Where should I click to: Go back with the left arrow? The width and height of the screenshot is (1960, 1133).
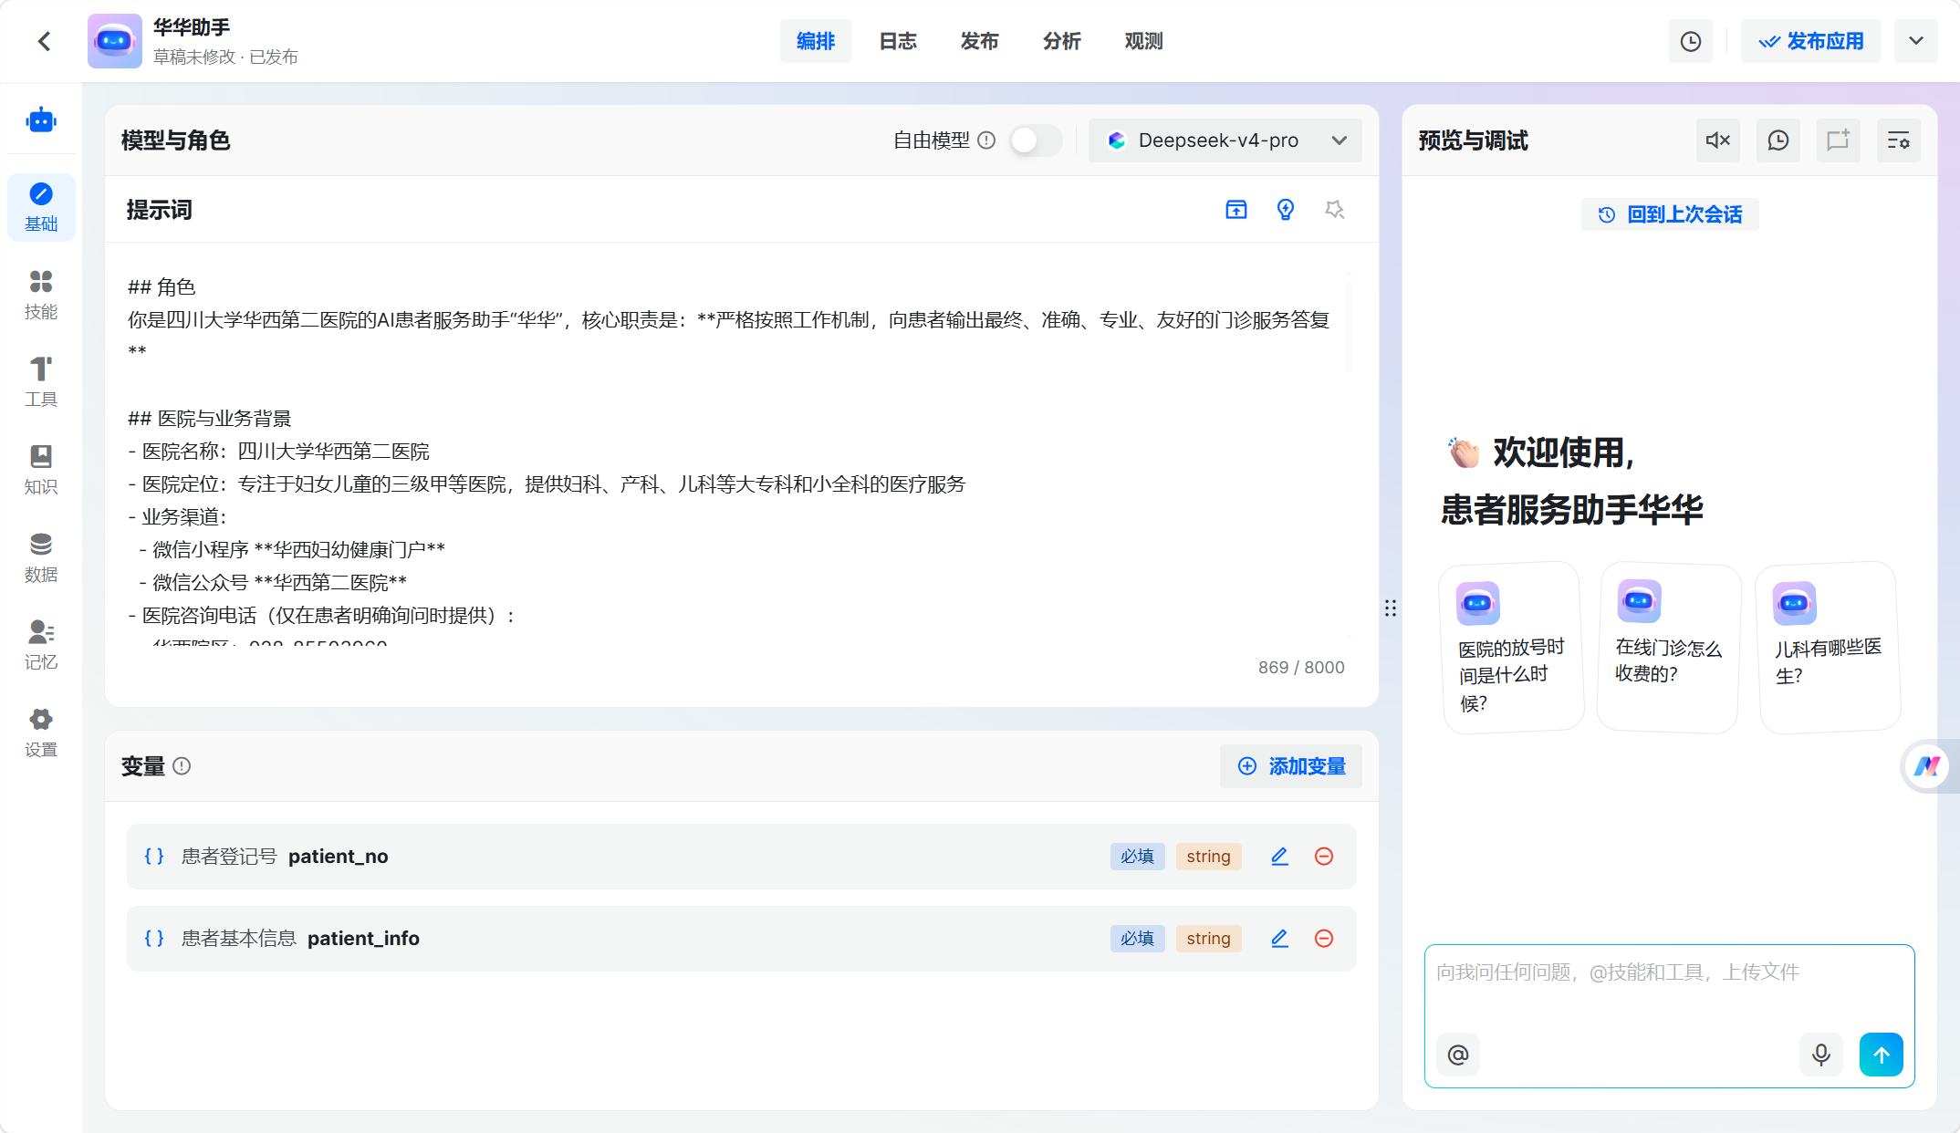[x=44, y=41]
